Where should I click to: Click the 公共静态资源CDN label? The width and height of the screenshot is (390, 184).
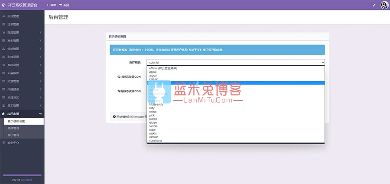pos(129,77)
